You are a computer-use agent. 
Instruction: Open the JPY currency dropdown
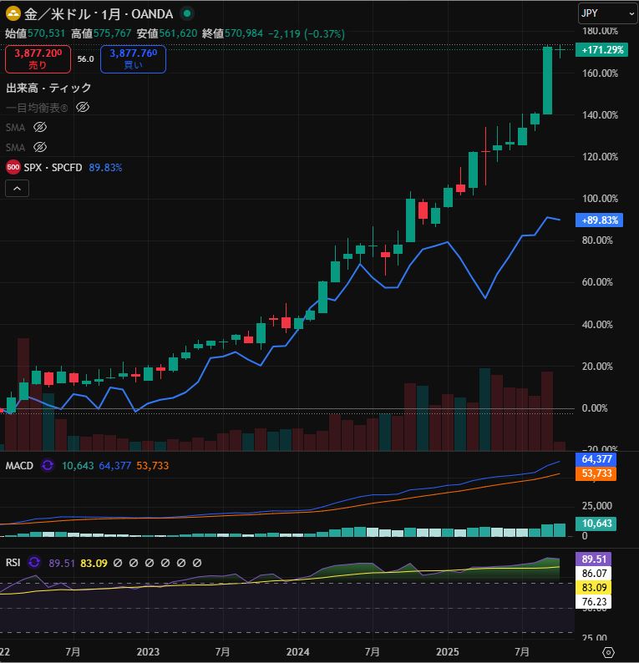click(606, 13)
